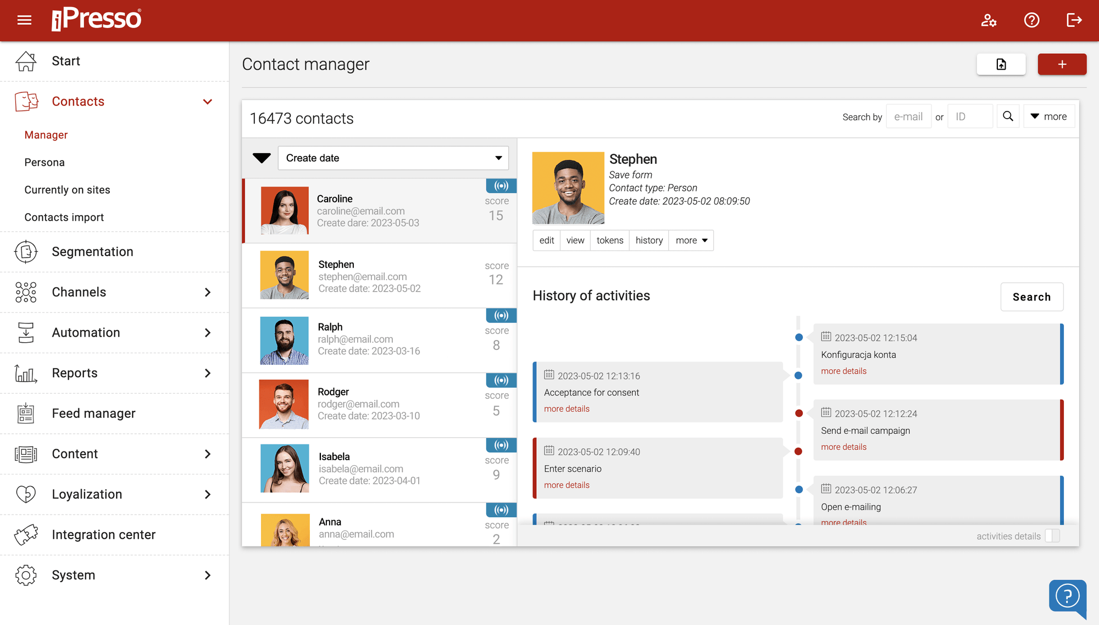
Task: Click the user management icon in top bar
Action: tap(989, 20)
